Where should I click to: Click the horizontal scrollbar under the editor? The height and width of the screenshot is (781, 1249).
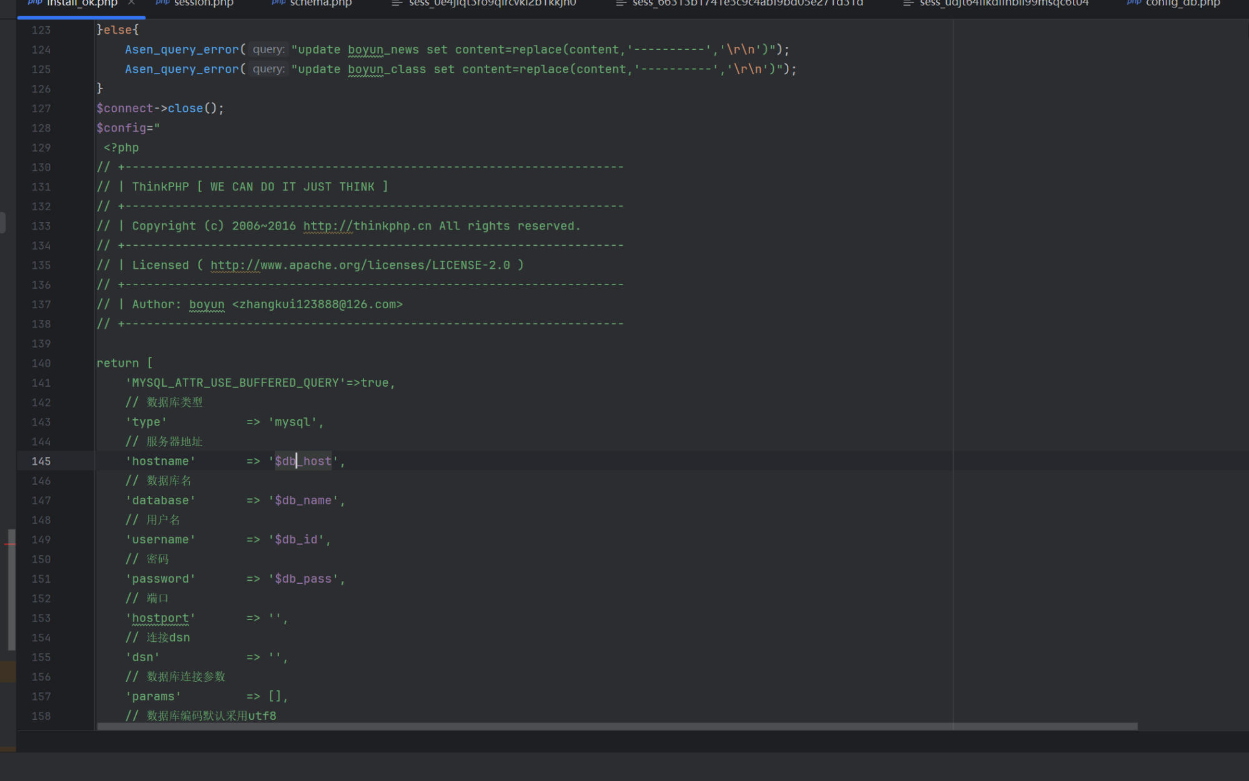(x=617, y=726)
